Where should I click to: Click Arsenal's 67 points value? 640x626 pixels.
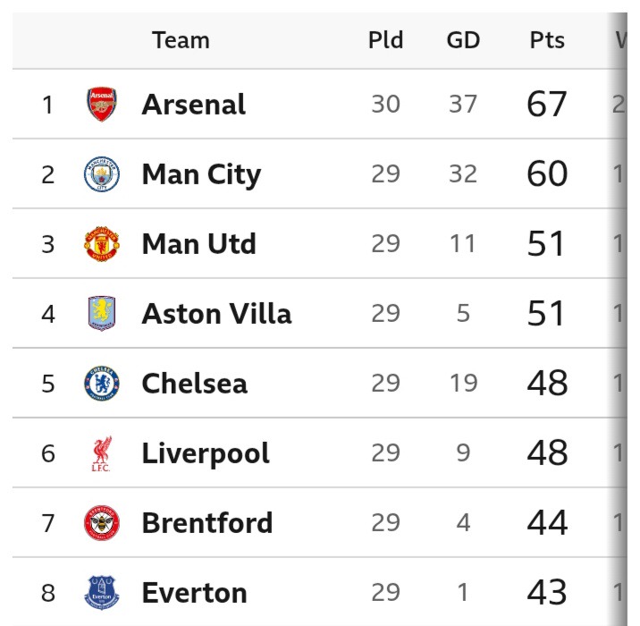point(547,105)
